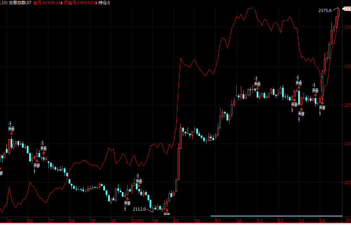Image resolution: width=351 pixels, height=225 pixels.
Task: Select the 开多 up arrow in the 26 session
Action: pos(37,160)
